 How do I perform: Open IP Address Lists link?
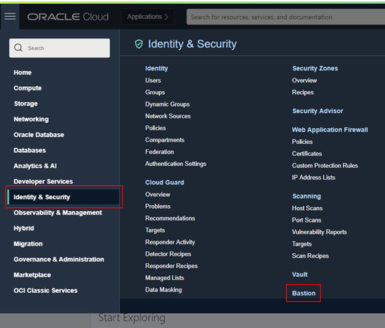(313, 178)
